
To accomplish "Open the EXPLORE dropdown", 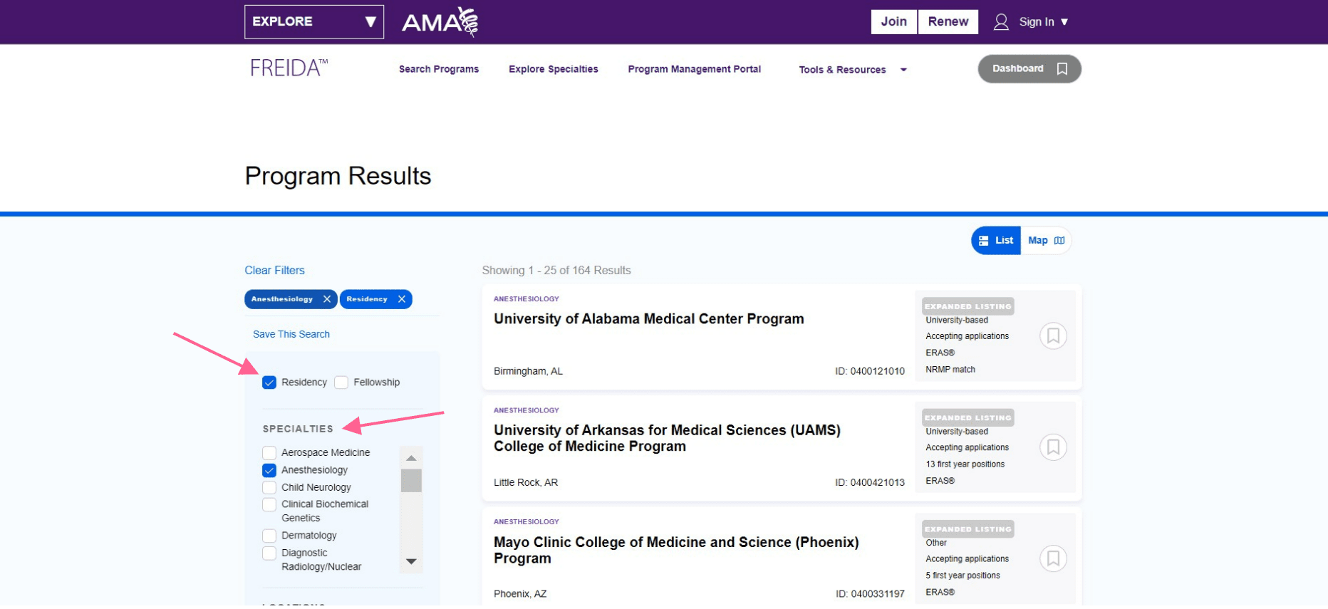I will click(314, 22).
